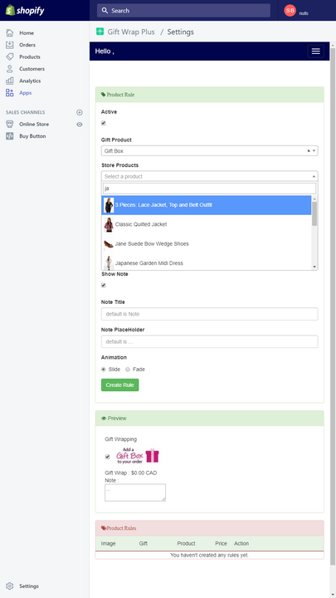
Task: Expand the Gift Product dropdown arrow
Action: 314,151
